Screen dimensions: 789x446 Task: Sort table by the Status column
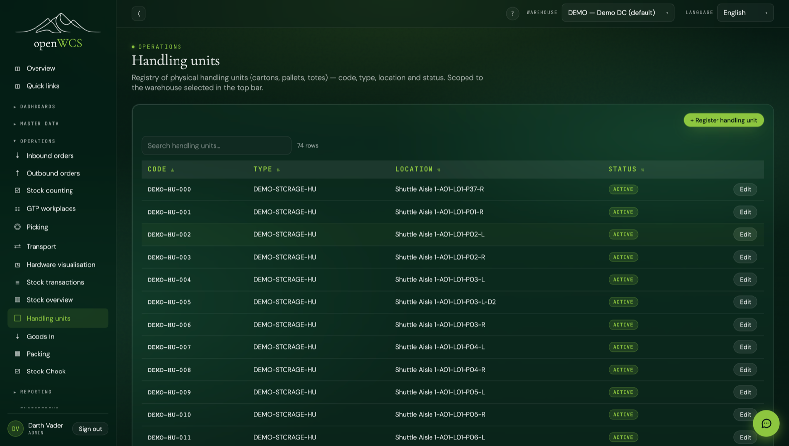(626, 169)
